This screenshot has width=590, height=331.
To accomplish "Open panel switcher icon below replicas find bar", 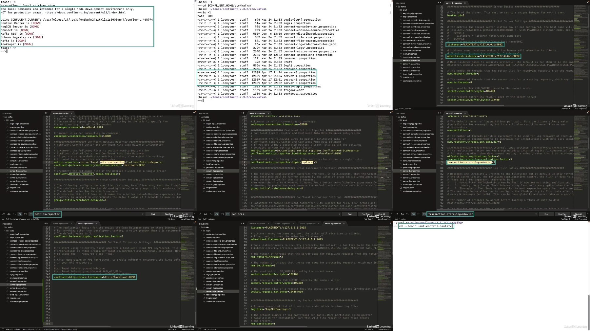I will tap(199, 219).
